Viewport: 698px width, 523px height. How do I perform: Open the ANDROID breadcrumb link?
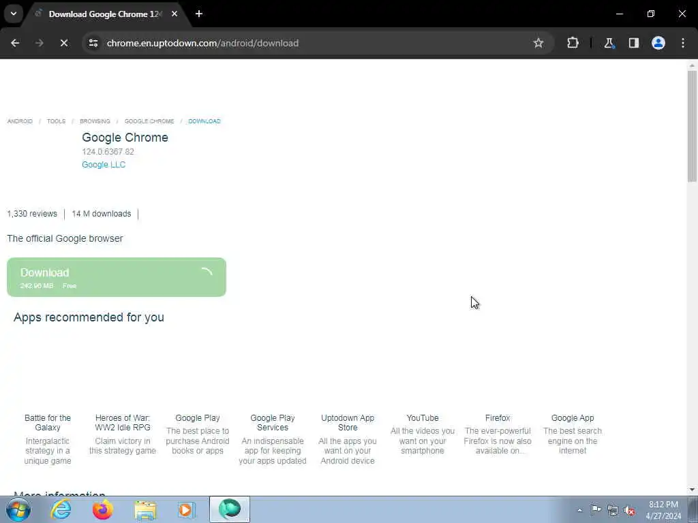20,121
